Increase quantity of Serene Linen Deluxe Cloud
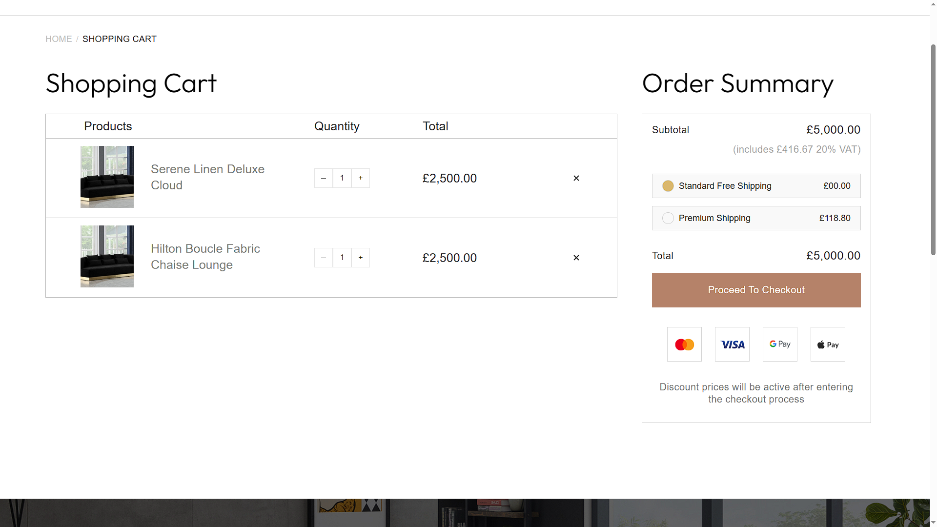The height and width of the screenshot is (527, 937). (361, 178)
